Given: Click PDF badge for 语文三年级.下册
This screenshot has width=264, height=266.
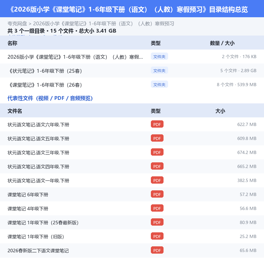Looking at the screenshot, I should point(157,152).
